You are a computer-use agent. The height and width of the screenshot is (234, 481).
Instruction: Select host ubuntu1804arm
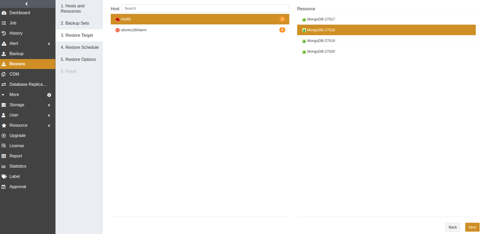[200, 30]
